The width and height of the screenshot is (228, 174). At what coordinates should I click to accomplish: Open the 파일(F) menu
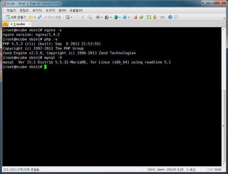[x=11, y=10]
